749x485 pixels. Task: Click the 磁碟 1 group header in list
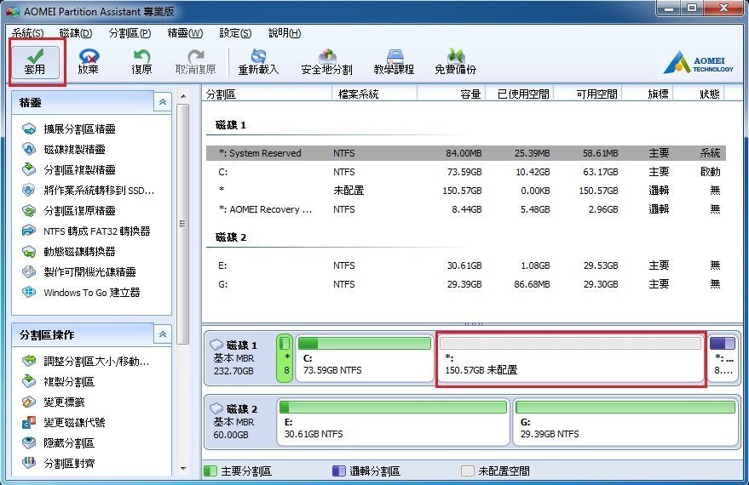[231, 125]
